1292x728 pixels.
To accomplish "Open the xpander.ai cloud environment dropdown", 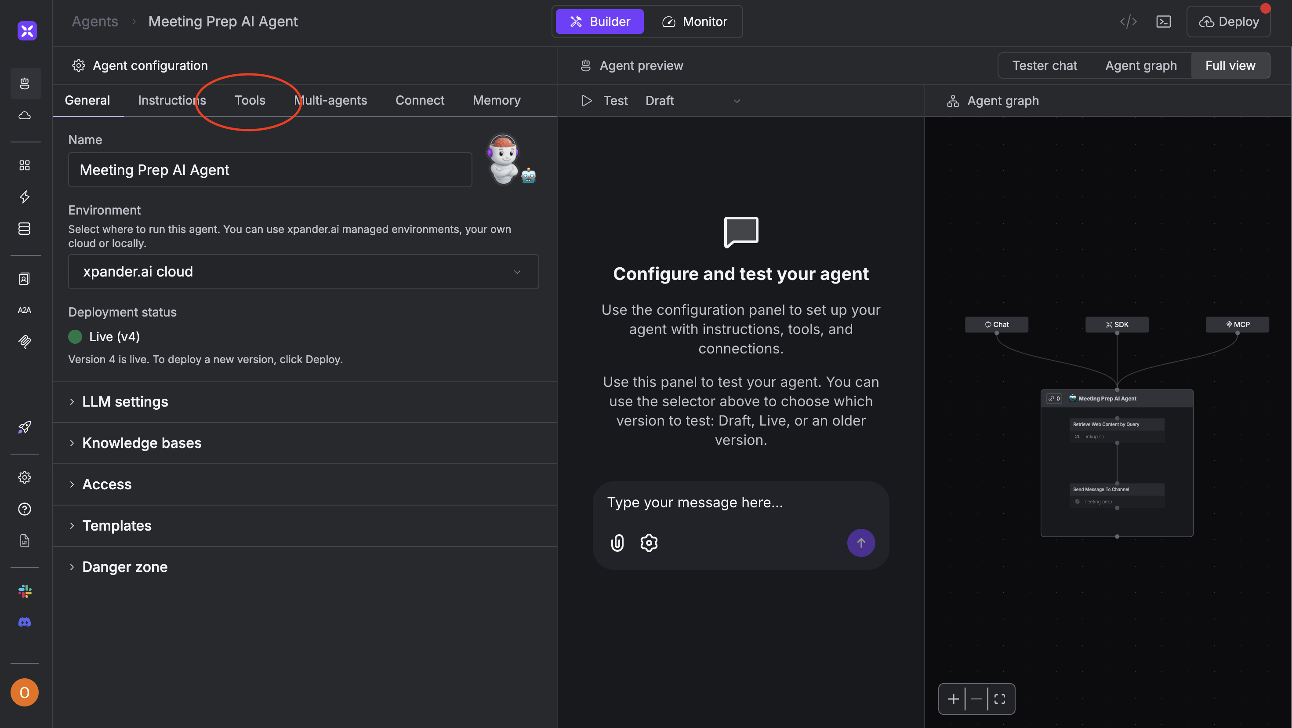I will point(303,271).
